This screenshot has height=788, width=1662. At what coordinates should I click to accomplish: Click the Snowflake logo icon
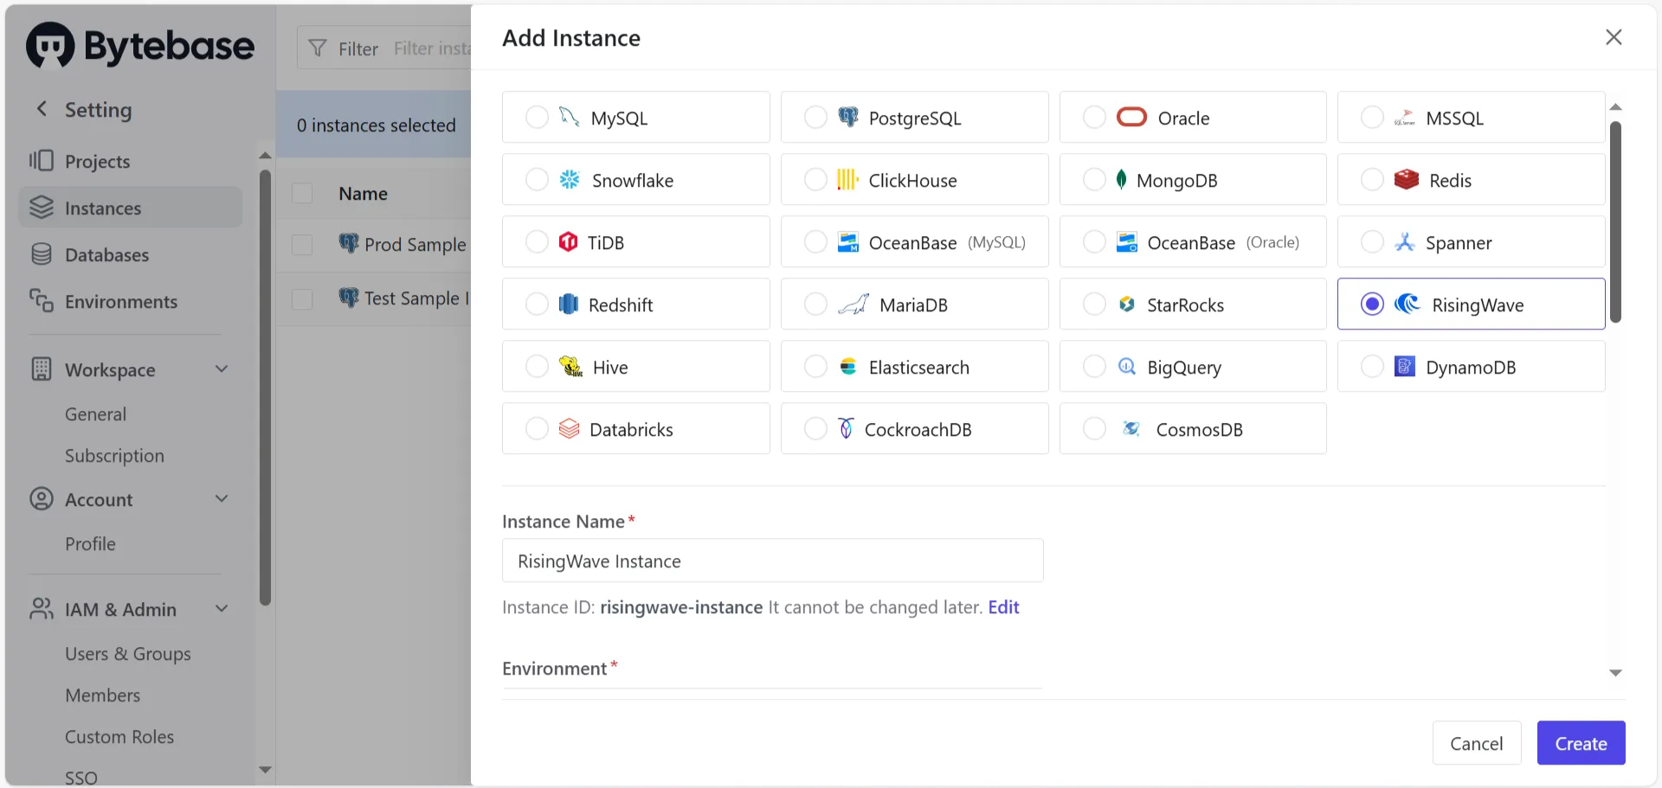tap(570, 179)
